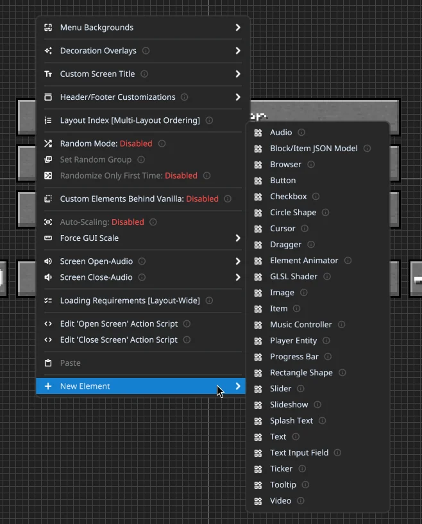Add a Circle Shape element
The width and height of the screenshot is (422, 524).
(318, 213)
